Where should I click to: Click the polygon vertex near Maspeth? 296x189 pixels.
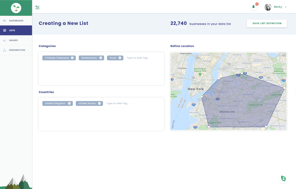click(x=242, y=73)
